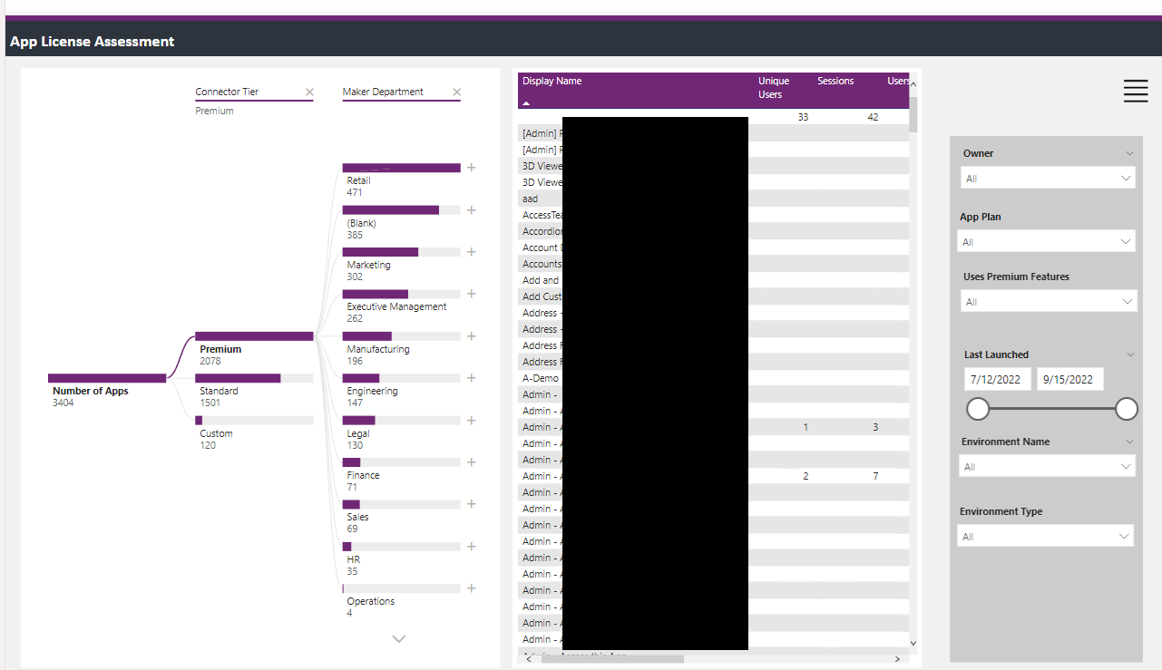Click the 7/12/2022 start date field
This screenshot has width=1162, height=670.
pyautogui.click(x=997, y=379)
